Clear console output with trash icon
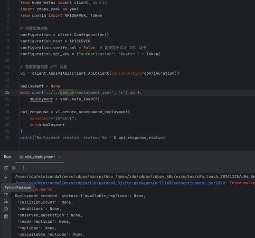 pos(6,216)
